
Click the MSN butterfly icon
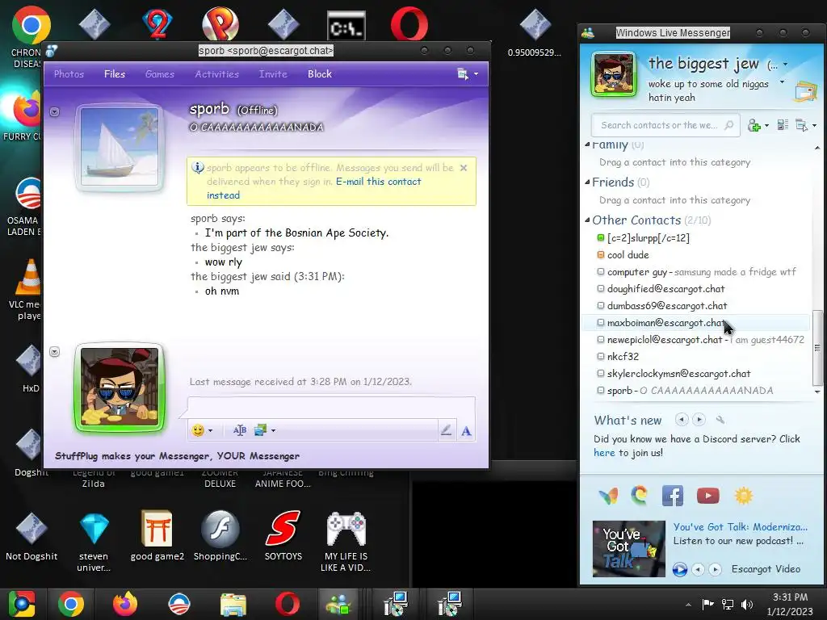coord(608,496)
